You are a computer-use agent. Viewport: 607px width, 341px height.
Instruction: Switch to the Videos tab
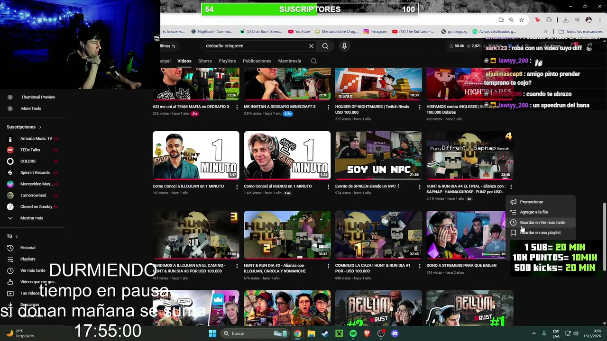pos(184,61)
